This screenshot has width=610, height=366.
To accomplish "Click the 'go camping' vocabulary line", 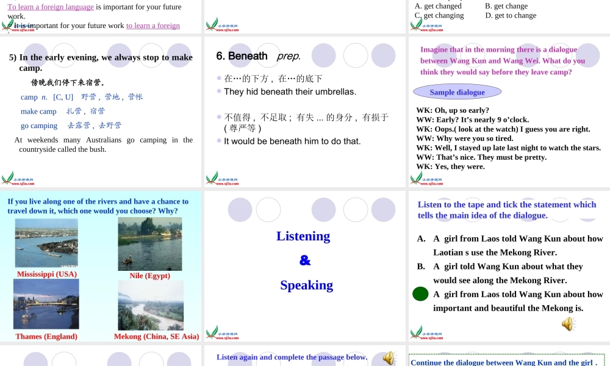I will click(71, 126).
